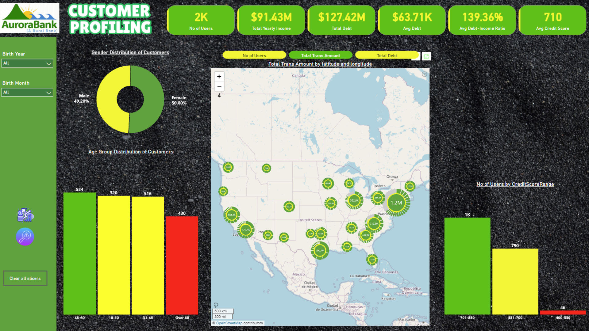Select the 590.9K map cluster near Texas
The width and height of the screenshot is (589, 331).
320,250
